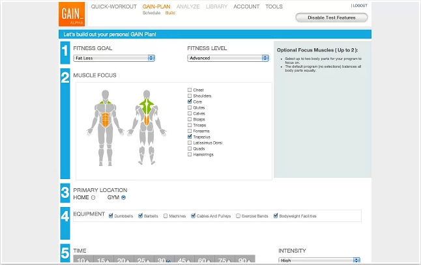Go to the Analyze section
Image resolution: width=421 pixels, height=265 pixels.
(188, 7)
